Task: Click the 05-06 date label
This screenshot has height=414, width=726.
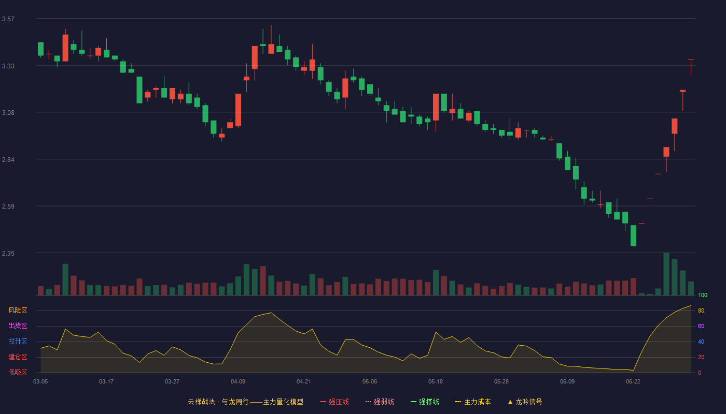Action: pyautogui.click(x=370, y=381)
